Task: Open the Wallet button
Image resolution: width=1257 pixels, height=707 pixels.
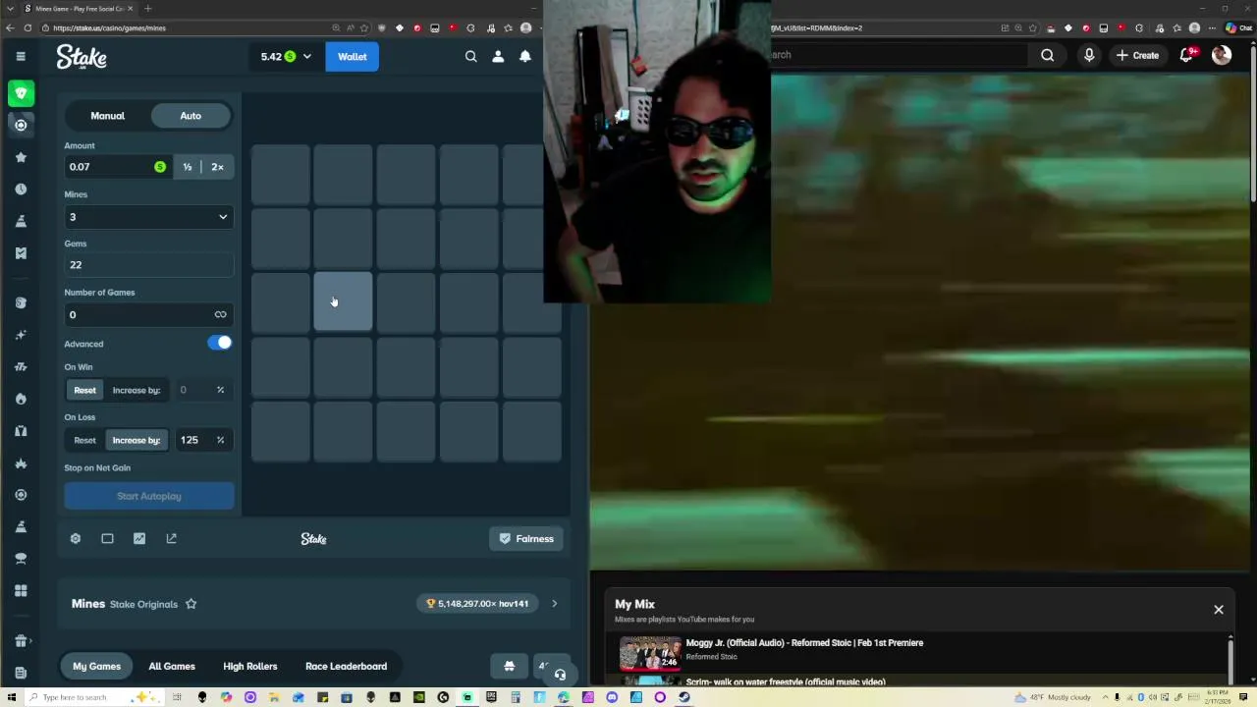Action: (352, 57)
